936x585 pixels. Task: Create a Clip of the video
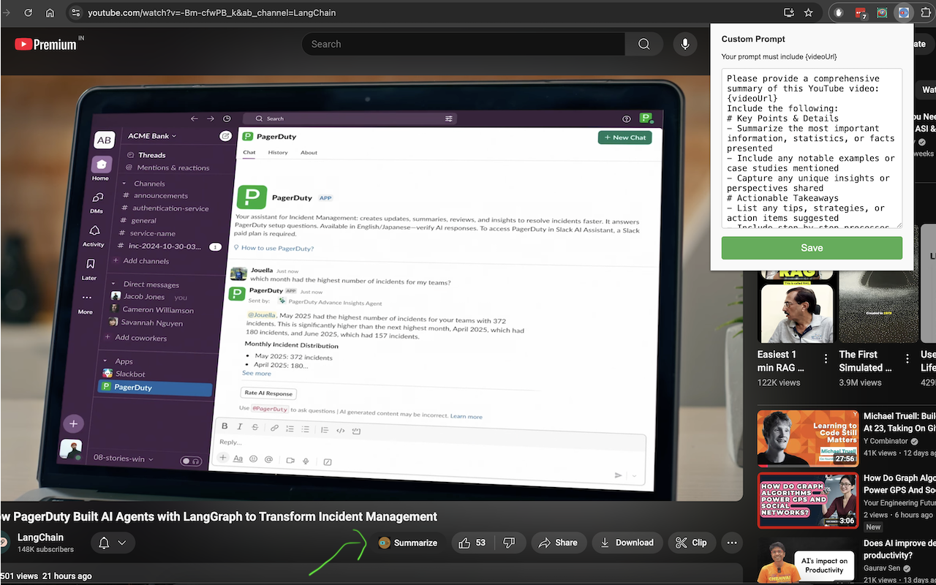pyautogui.click(x=691, y=543)
